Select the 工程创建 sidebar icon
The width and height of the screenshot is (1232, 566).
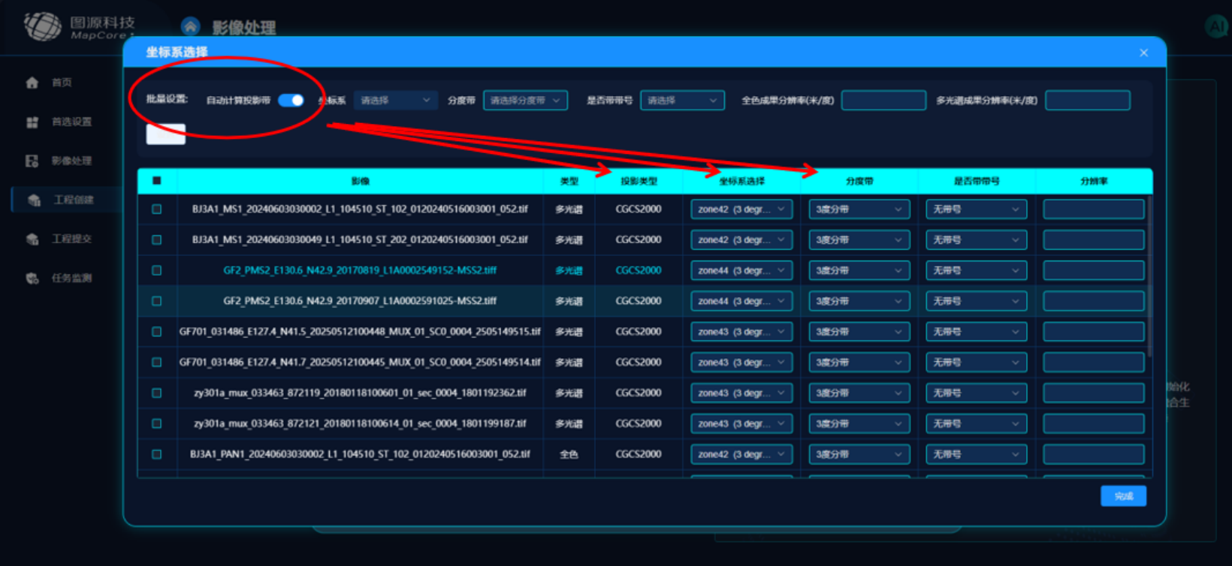pyautogui.click(x=34, y=200)
